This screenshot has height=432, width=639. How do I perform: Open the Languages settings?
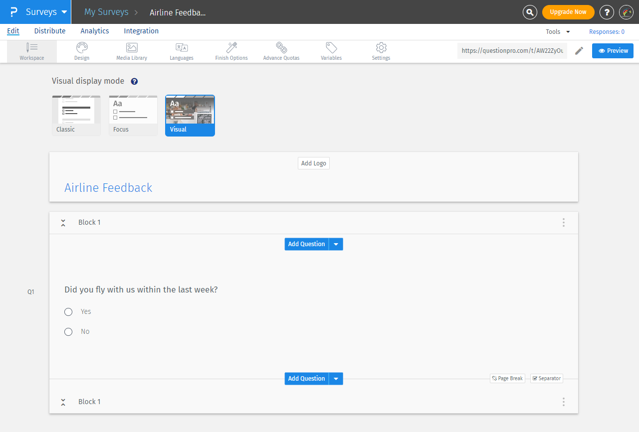pos(181,51)
